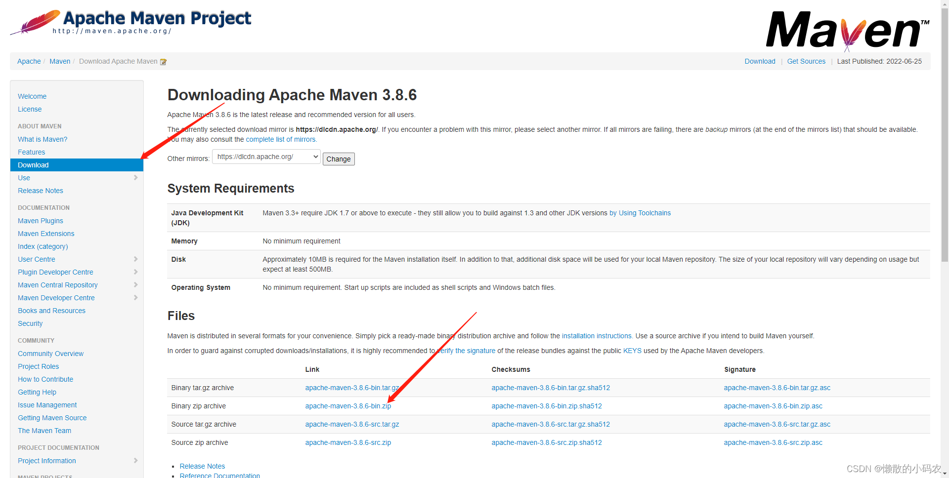This screenshot has width=949, height=478.
Task: Select Release Notes in the sidebar
Action: click(x=40, y=191)
